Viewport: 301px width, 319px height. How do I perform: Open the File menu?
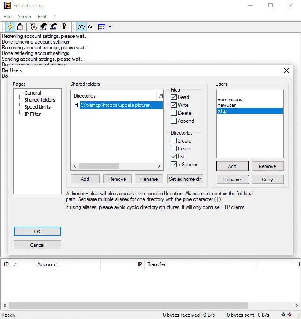pos(8,16)
